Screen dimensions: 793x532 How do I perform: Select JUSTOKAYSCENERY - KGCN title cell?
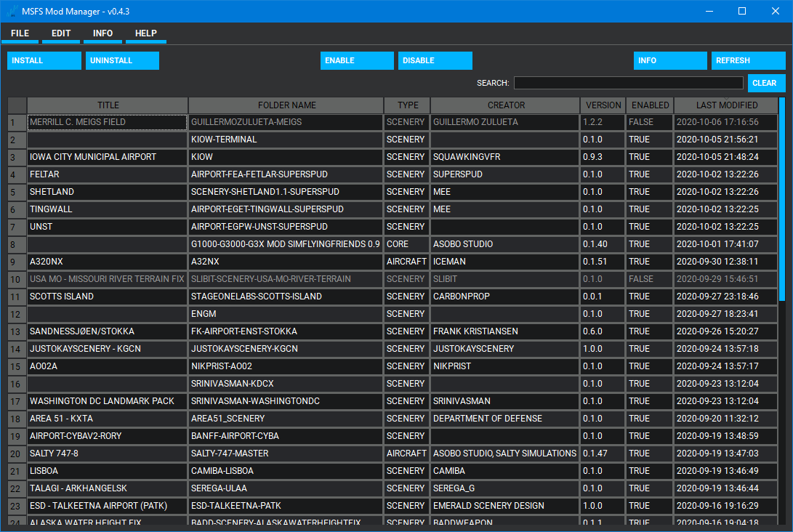click(x=108, y=349)
